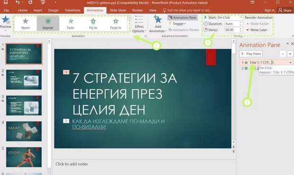Screen dimensions: 294x175
Task: Open the Animation group dialog launcher
Action: point(145,36)
